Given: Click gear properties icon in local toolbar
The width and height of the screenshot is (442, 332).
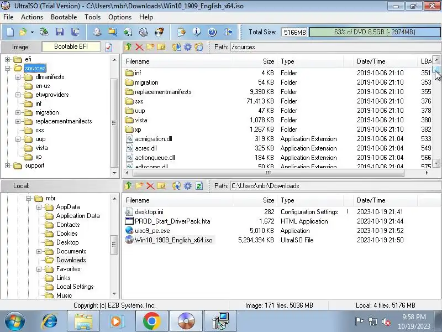Looking at the screenshot, I should click(188, 186).
